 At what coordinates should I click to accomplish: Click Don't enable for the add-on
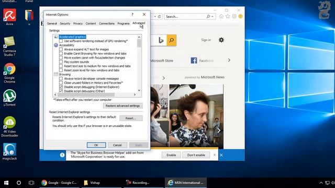click(196, 155)
